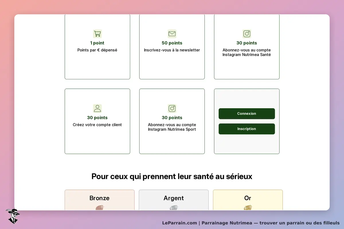The image size is (344, 229).
Task: Click the envelope newsletter icon
Action: pyautogui.click(x=172, y=34)
